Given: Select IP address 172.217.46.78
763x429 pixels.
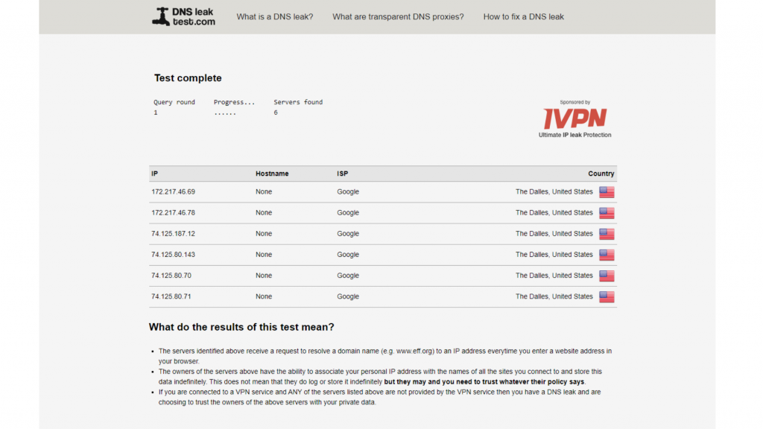Looking at the screenshot, I should (173, 212).
